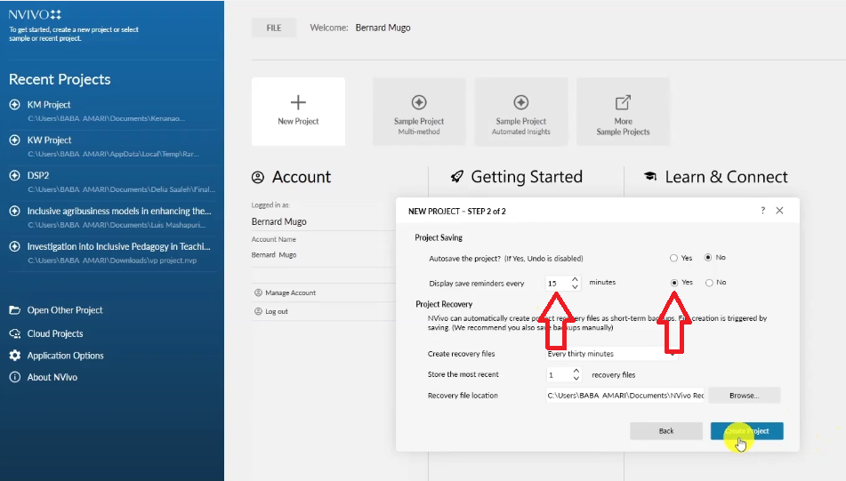
Task: Click the Browse button for recovery location
Action: [744, 396]
